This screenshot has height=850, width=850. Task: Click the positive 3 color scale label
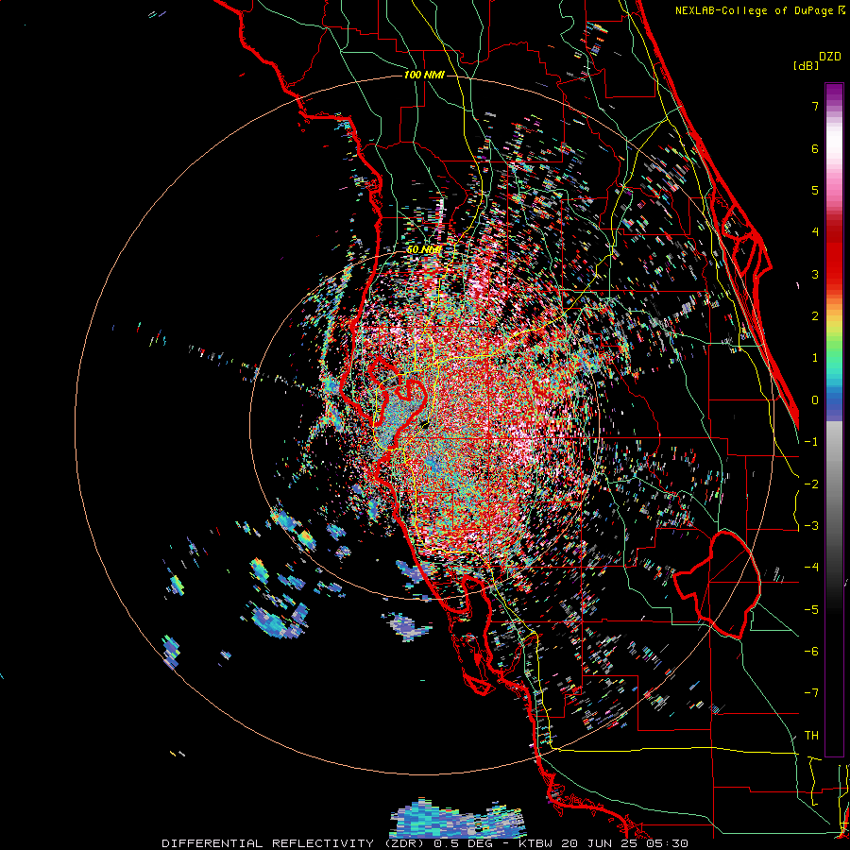click(x=815, y=274)
